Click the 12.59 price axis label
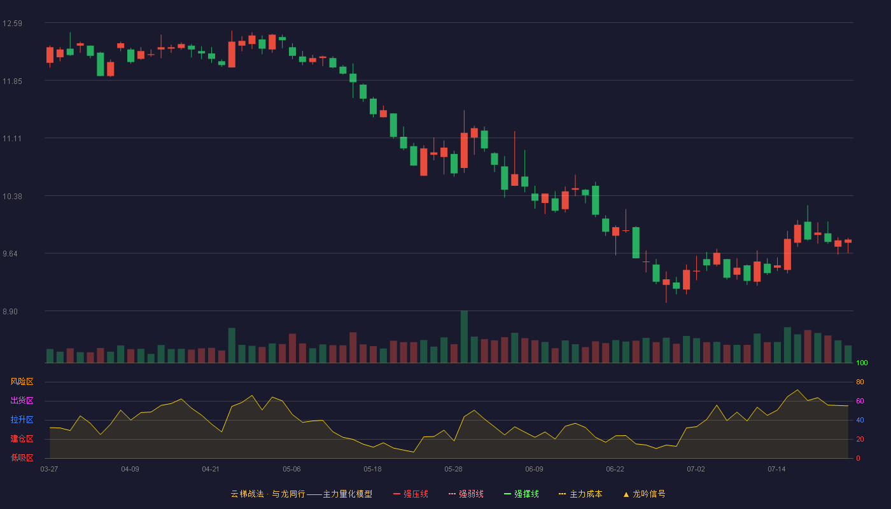891x509 pixels. point(12,24)
